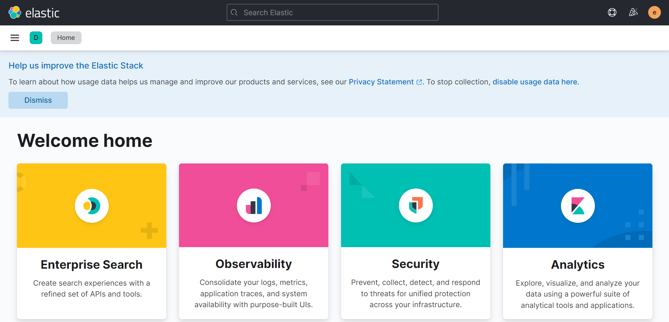
Task: Click Analytics description about analytical tools
Action: (578, 294)
